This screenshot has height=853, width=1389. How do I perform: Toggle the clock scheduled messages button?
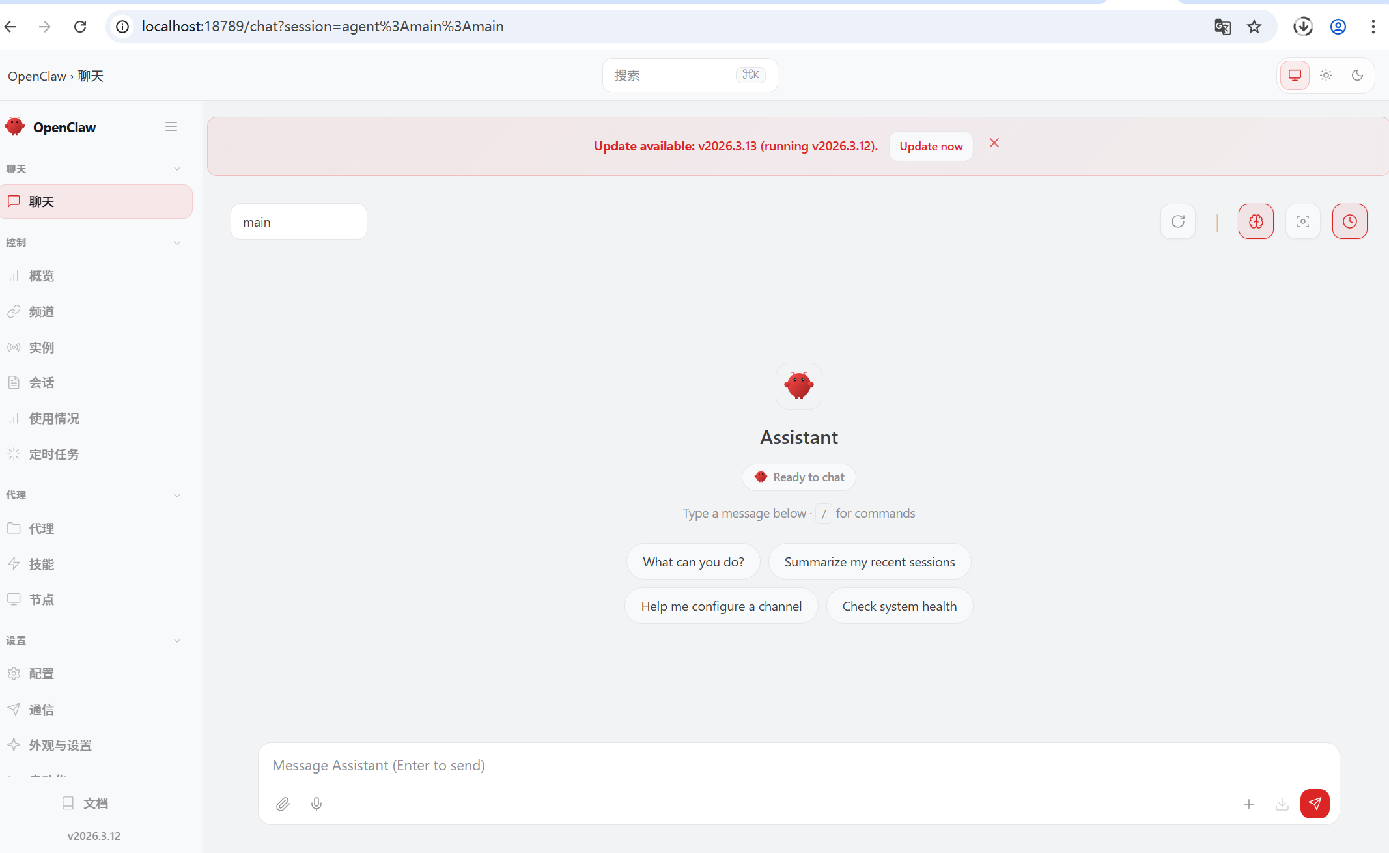1349,221
